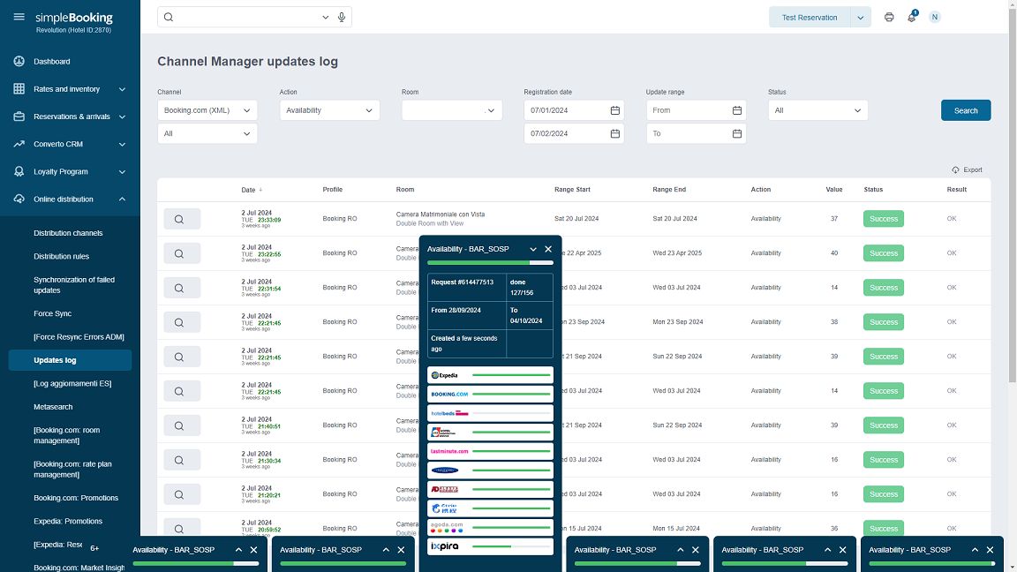Click the printer icon in header
This screenshot has height=572, width=1017.
(889, 18)
